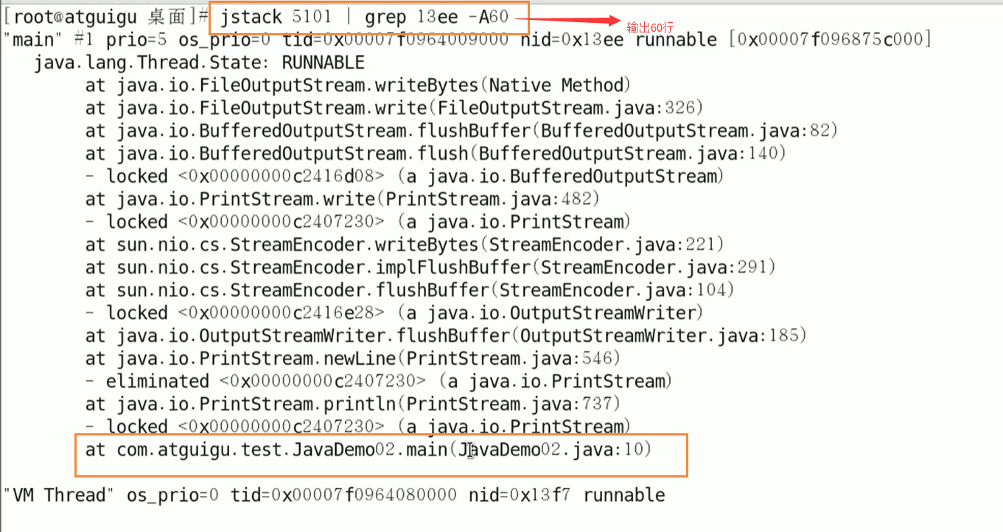Click the StreamEncoder.writeBytes stack line
Image resolution: width=1003 pixels, height=532 pixels.
coord(405,245)
